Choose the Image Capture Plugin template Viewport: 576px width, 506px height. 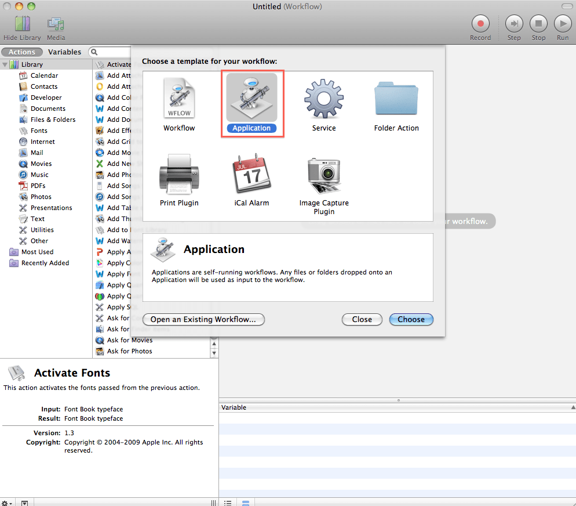click(x=323, y=174)
